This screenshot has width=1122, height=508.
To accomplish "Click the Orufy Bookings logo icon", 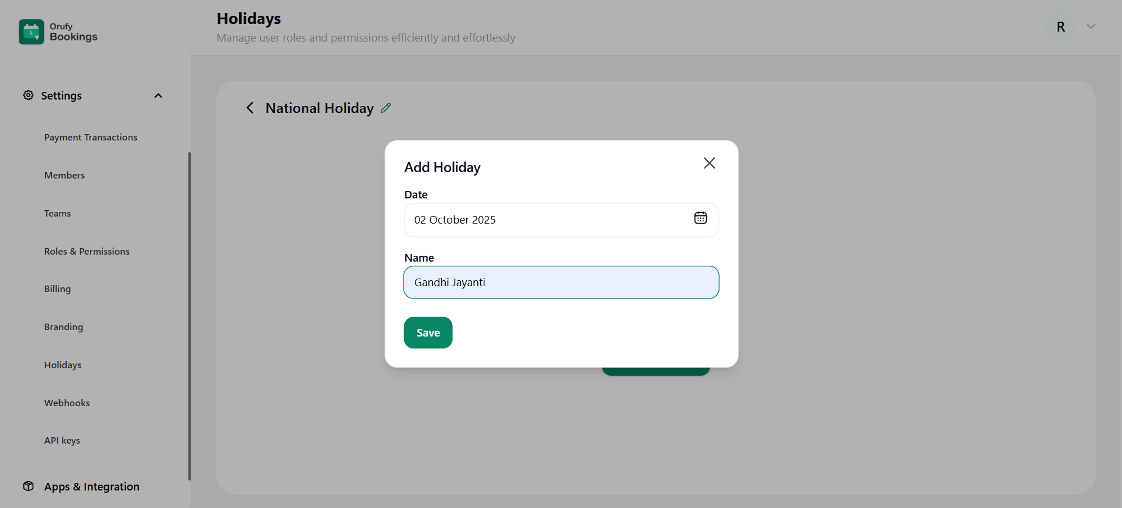I will point(31,32).
